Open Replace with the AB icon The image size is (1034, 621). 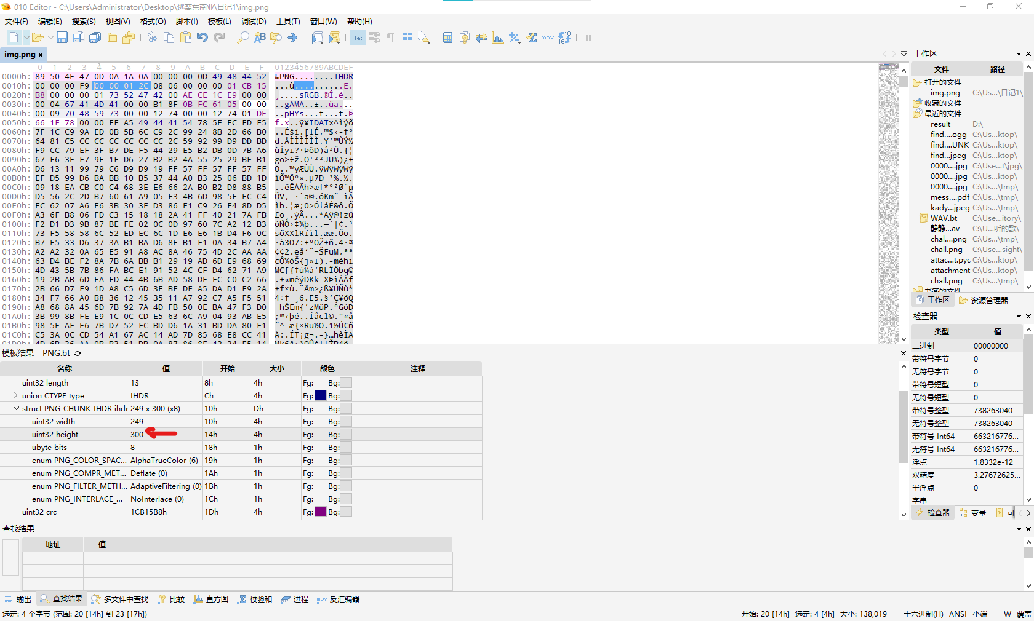(x=260, y=38)
